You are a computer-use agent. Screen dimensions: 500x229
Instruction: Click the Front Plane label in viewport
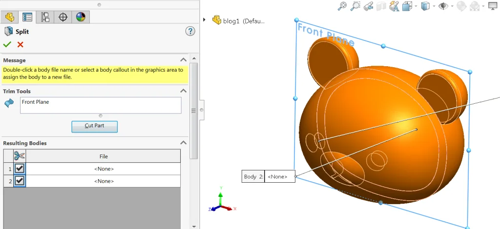click(x=326, y=35)
